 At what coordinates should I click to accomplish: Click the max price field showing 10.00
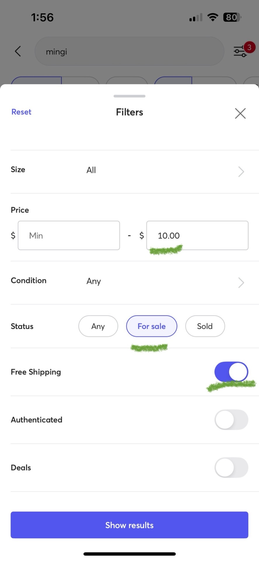click(197, 236)
